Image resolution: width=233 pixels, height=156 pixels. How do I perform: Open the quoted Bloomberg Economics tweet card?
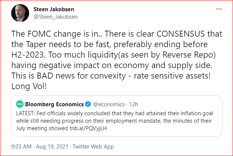(117, 116)
